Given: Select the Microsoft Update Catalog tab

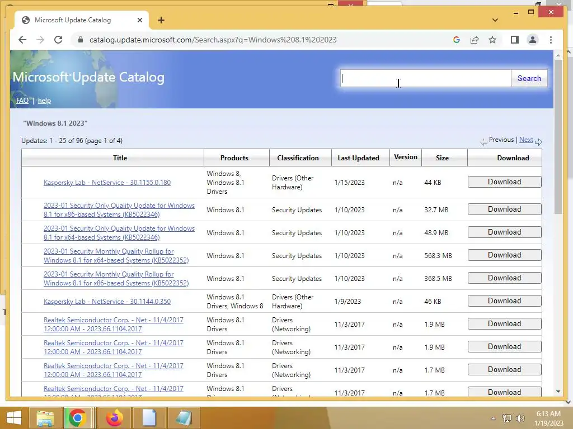Looking at the screenshot, I should [x=82, y=20].
